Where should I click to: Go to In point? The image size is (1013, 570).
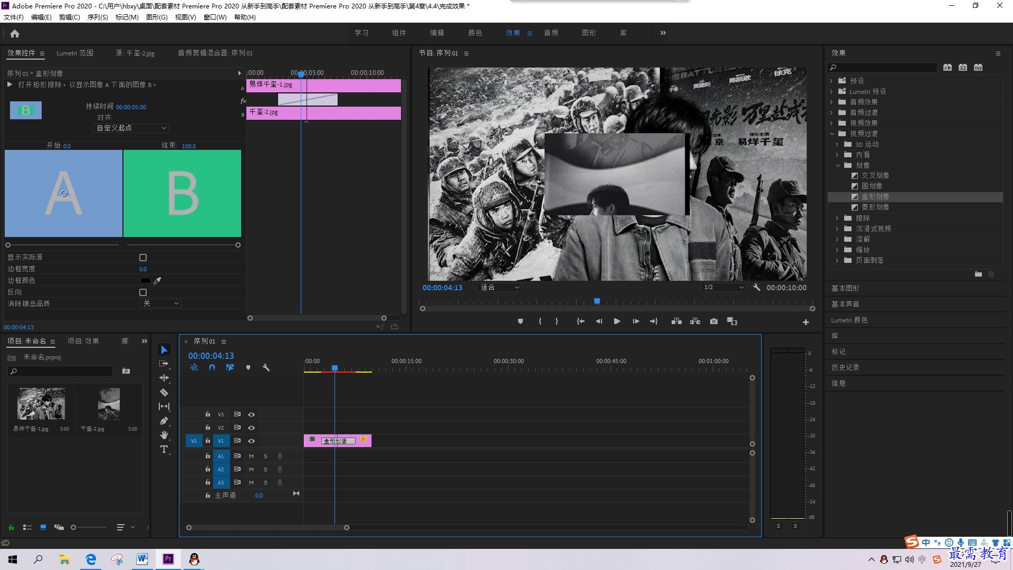580,321
